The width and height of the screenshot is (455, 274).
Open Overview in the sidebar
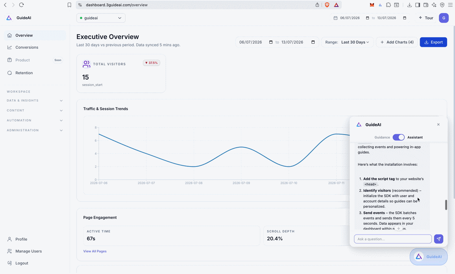tap(35, 35)
